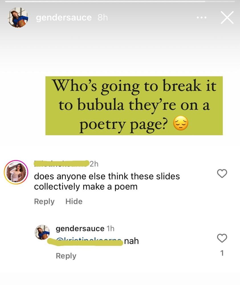Viewport: 240px width, 285px height.
Task: Open commenter's avatar with story ring
Action: point(16,172)
